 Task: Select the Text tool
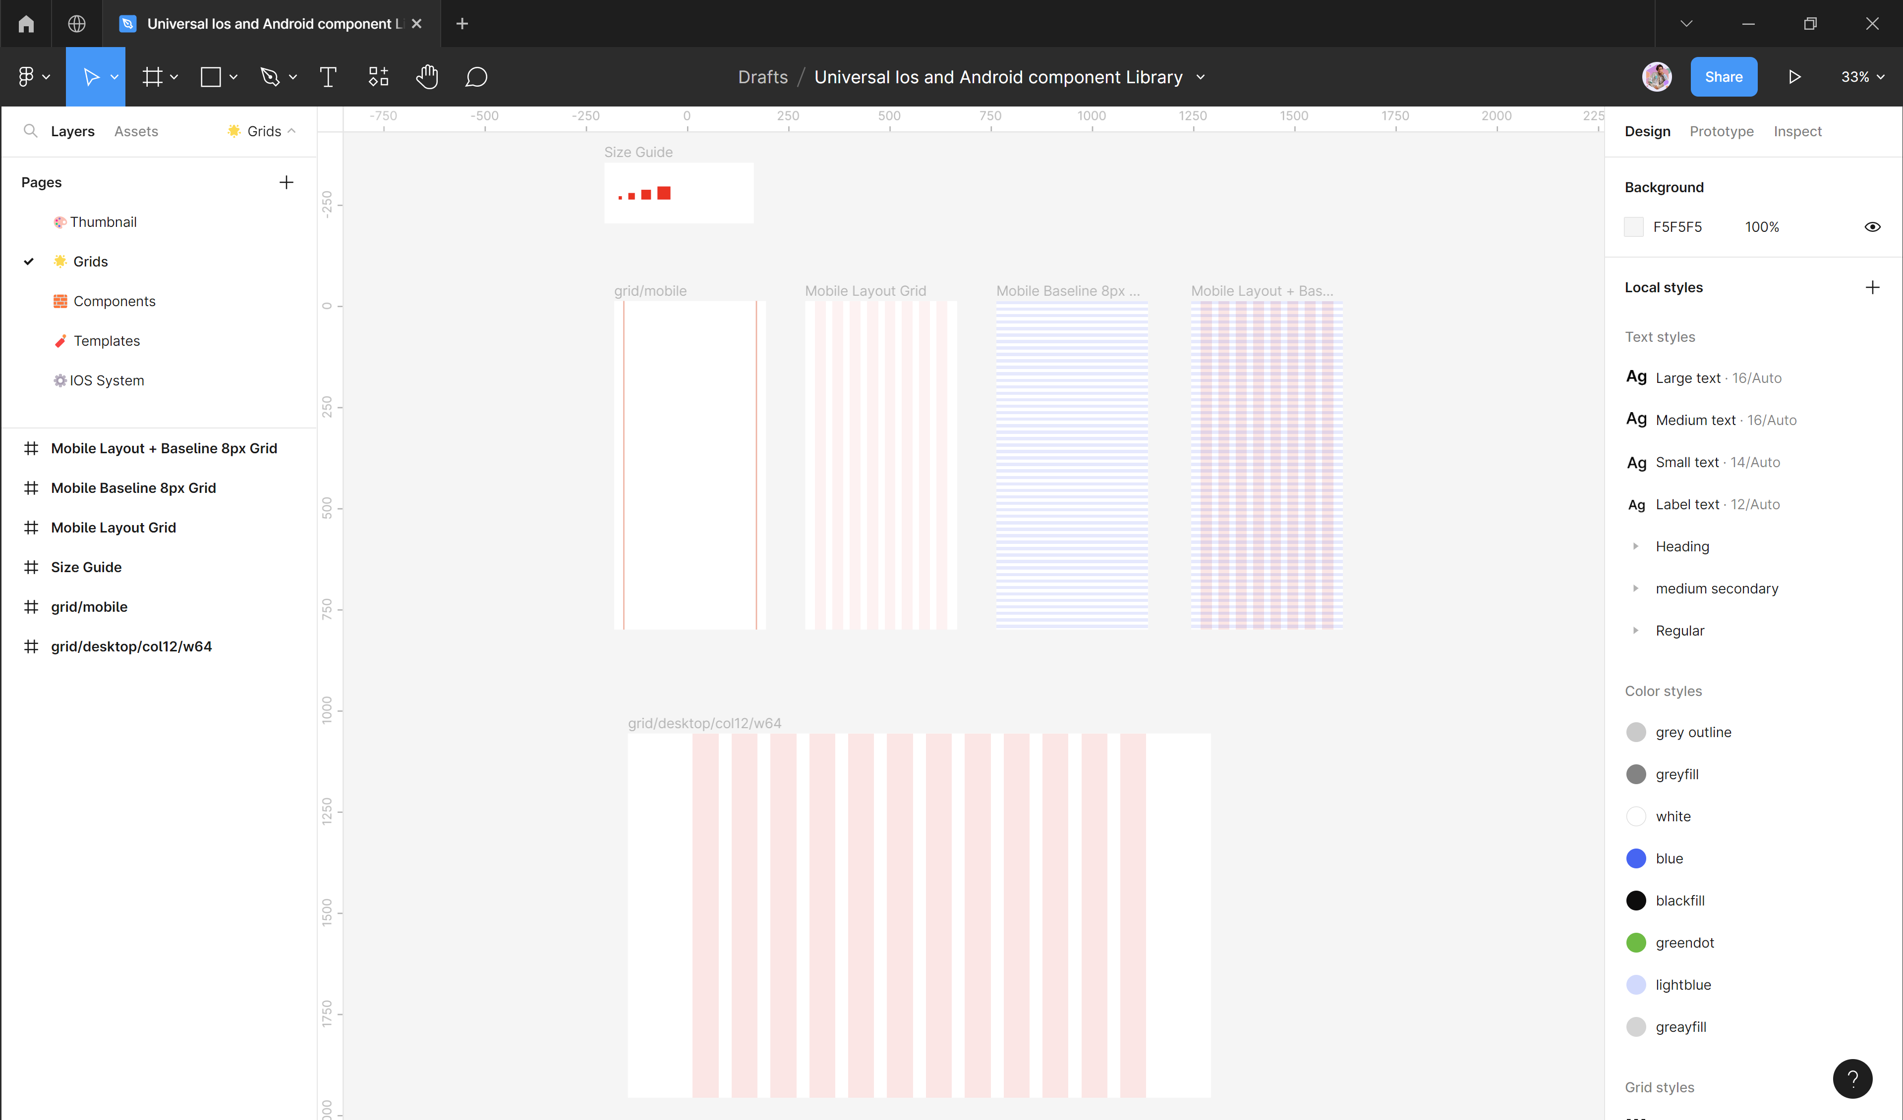[x=328, y=77]
